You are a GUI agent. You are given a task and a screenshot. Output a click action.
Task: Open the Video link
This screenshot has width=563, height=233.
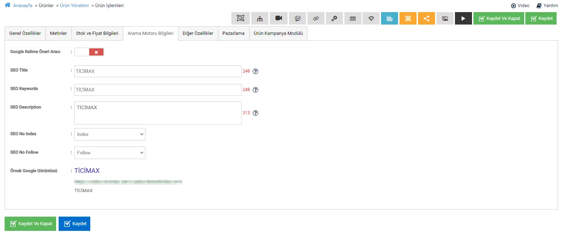(520, 6)
